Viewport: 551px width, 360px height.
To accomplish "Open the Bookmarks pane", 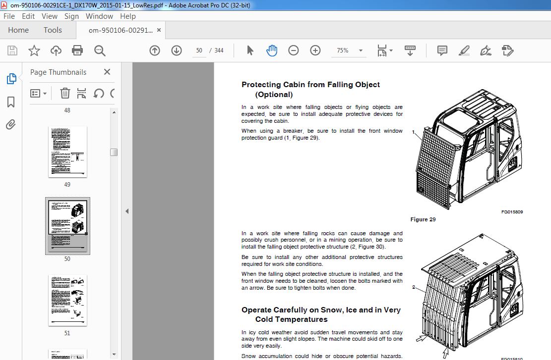I will pyautogui.click(x=11, y=102).
